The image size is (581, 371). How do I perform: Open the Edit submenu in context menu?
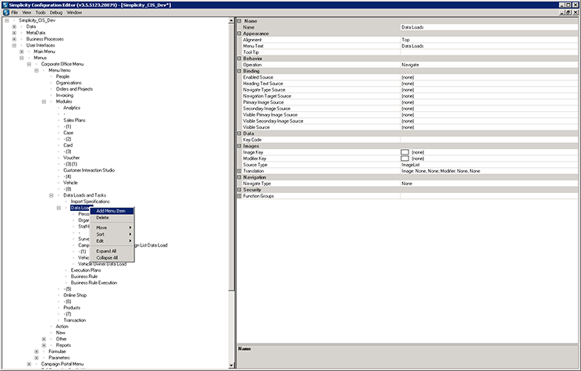click(112, 241)
